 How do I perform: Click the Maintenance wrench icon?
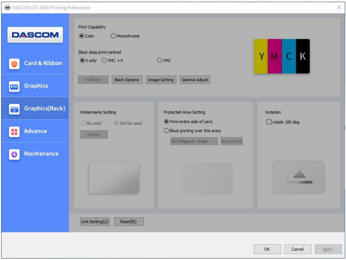tap(14, 154)
